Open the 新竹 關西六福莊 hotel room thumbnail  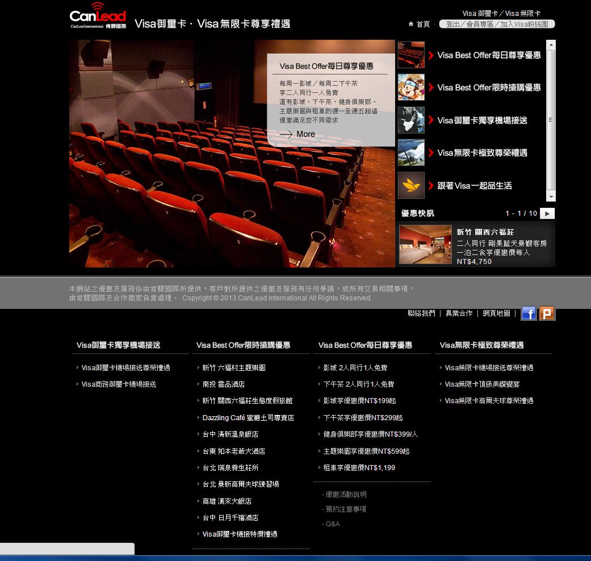(425, 245)
